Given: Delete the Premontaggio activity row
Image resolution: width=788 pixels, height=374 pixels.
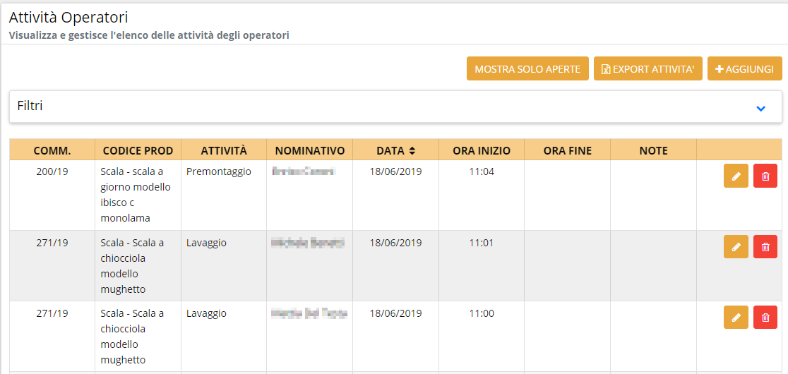Looking at the screenshot, I should tap(765, 176).
